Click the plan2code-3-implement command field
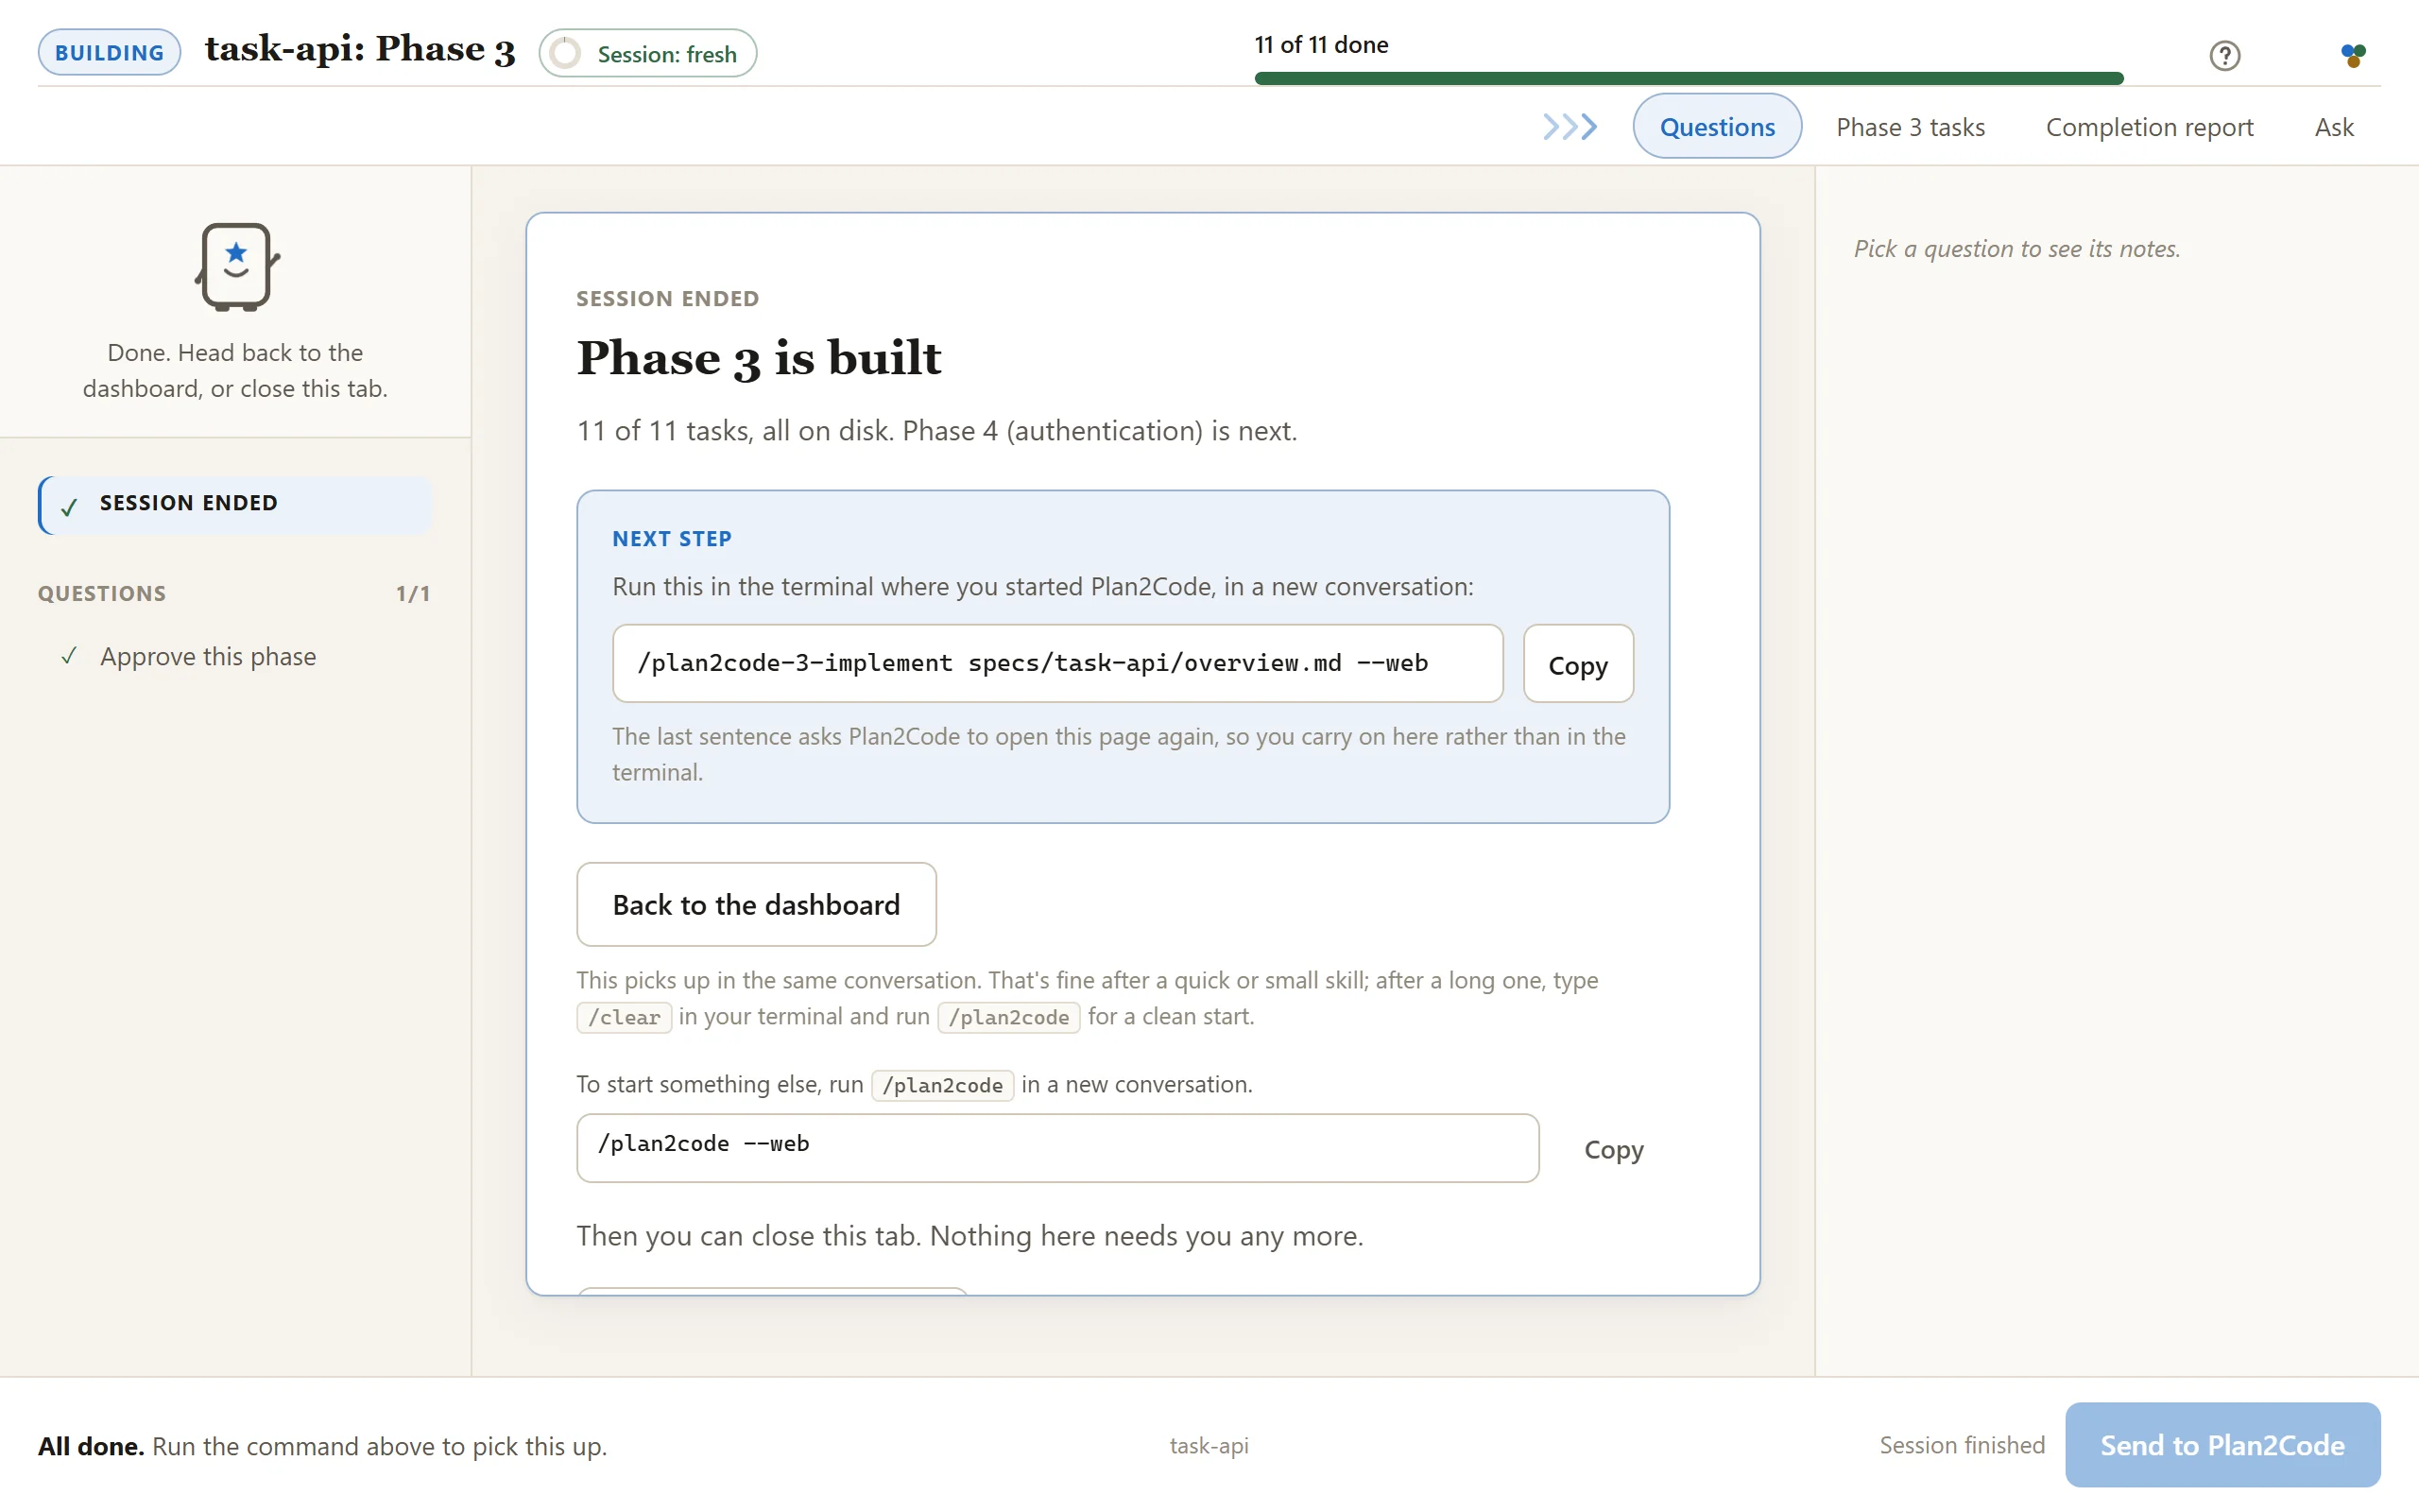The height and width of the screenshot is (1512, 2419). 1057,664
